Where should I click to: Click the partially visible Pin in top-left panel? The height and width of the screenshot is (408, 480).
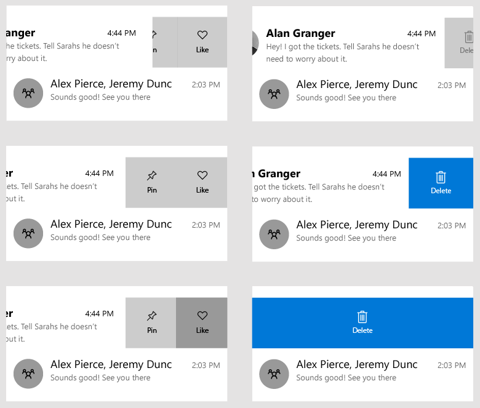(165, 42)
